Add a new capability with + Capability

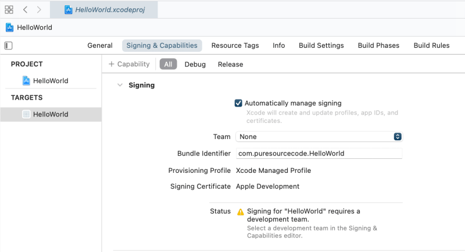tap(129, 64)
